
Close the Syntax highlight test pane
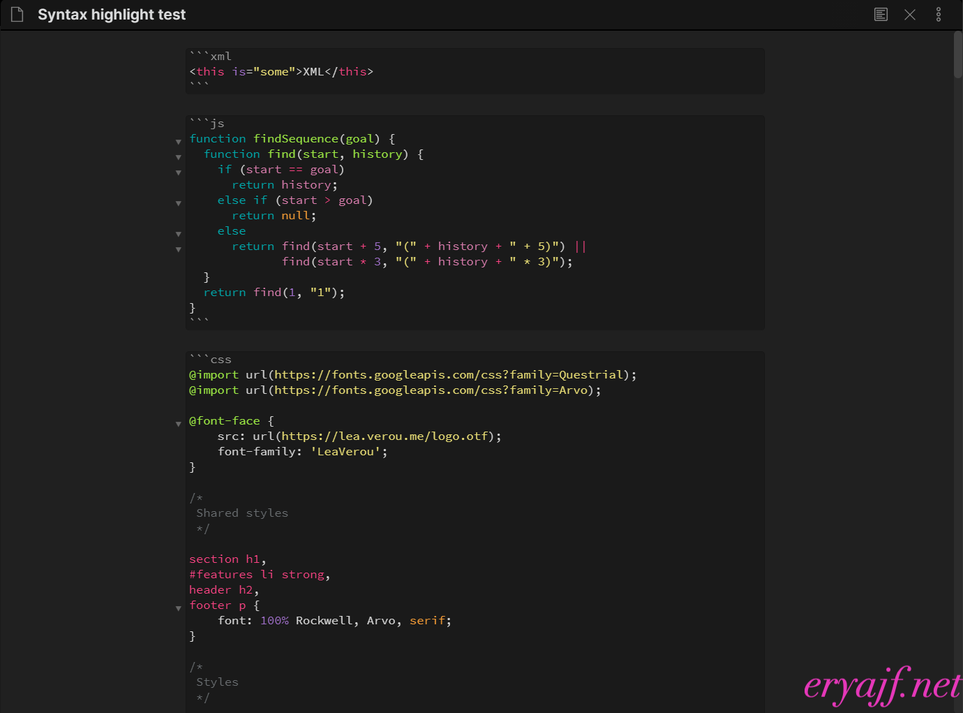coord(910,15)
